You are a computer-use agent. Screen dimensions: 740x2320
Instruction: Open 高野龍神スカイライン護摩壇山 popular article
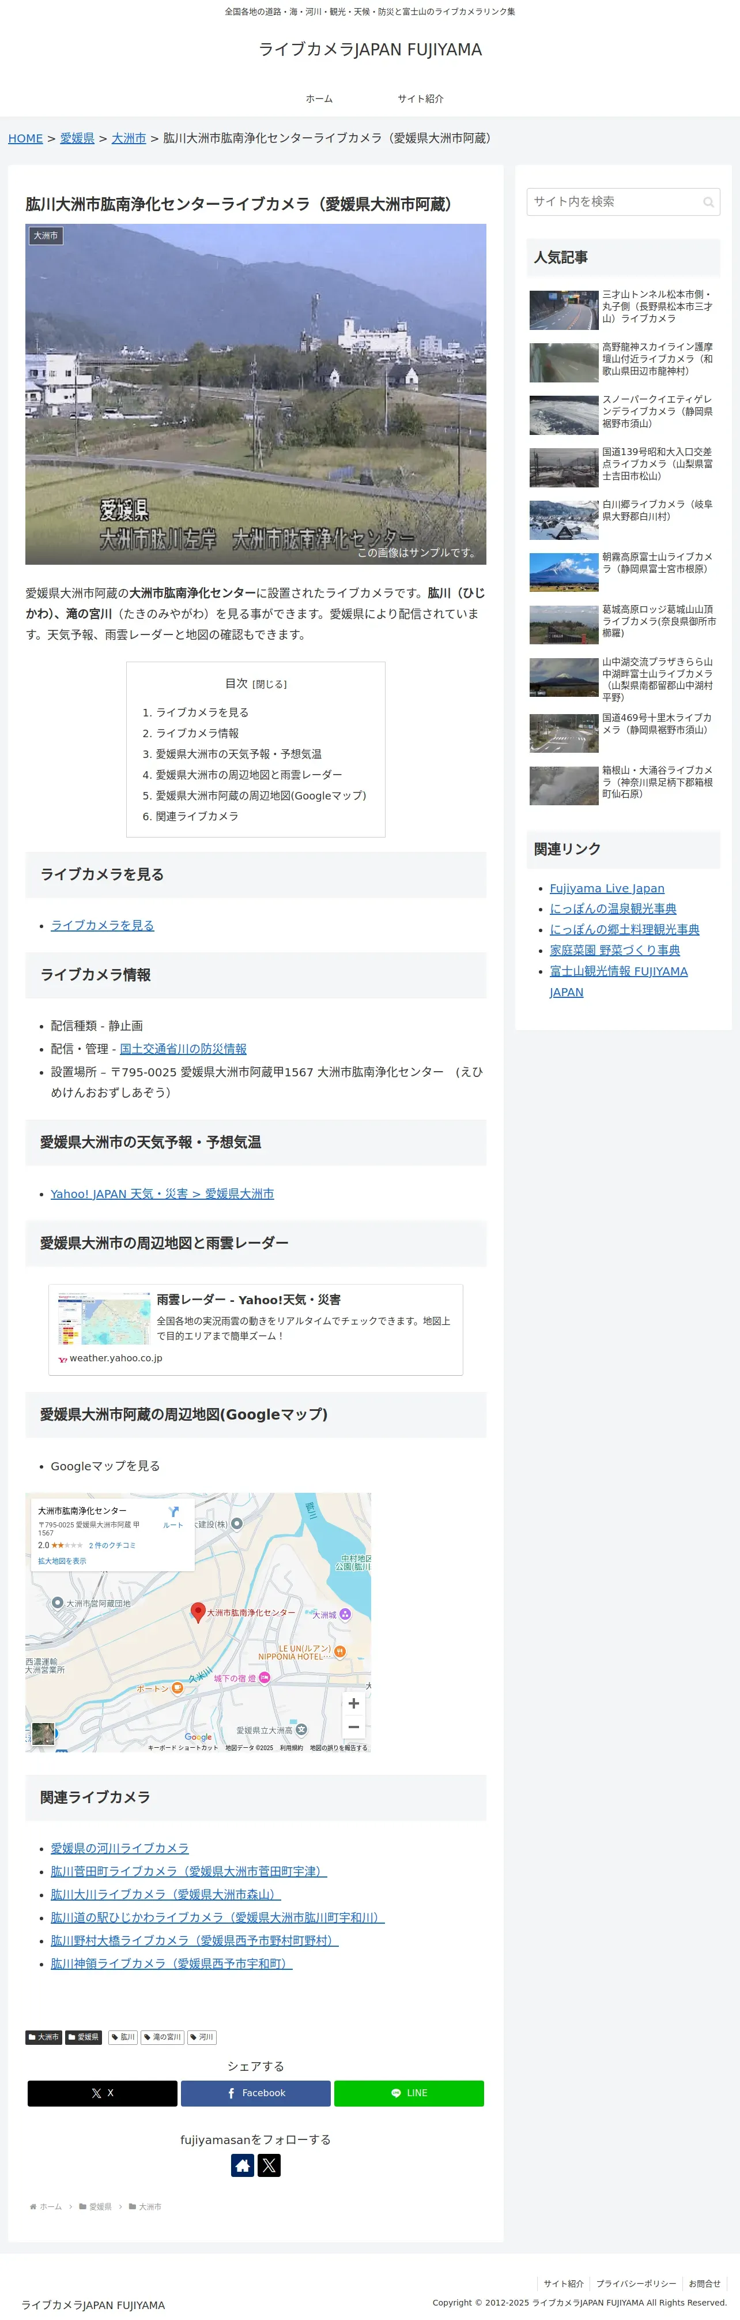coord(623,362)
